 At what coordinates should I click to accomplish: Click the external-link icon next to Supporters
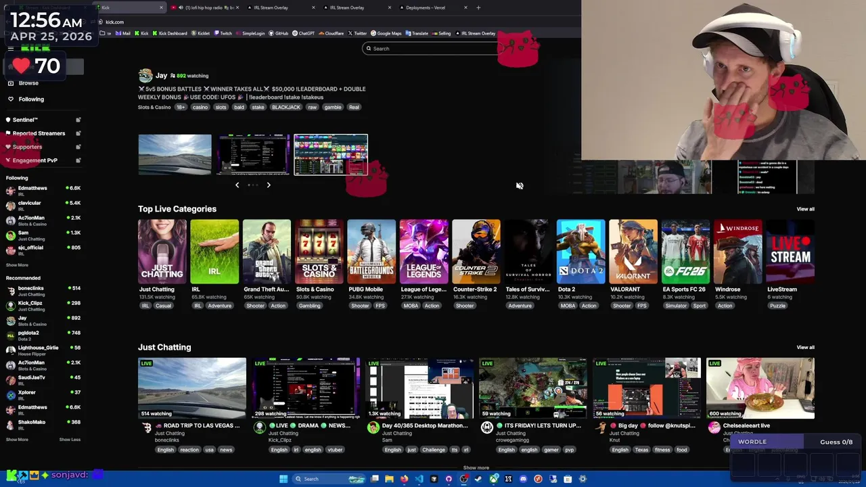point(78,147)
